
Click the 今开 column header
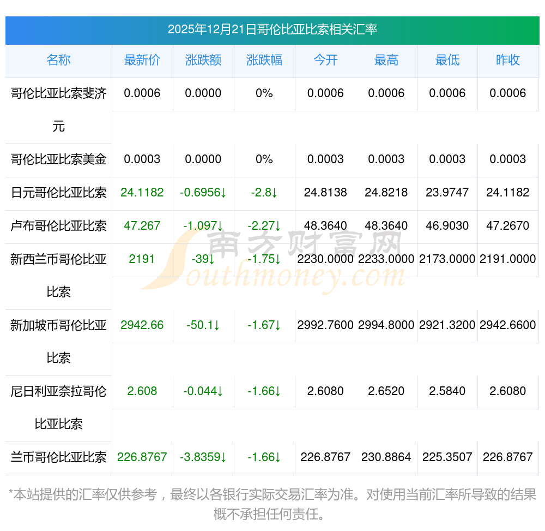[325, 60]
